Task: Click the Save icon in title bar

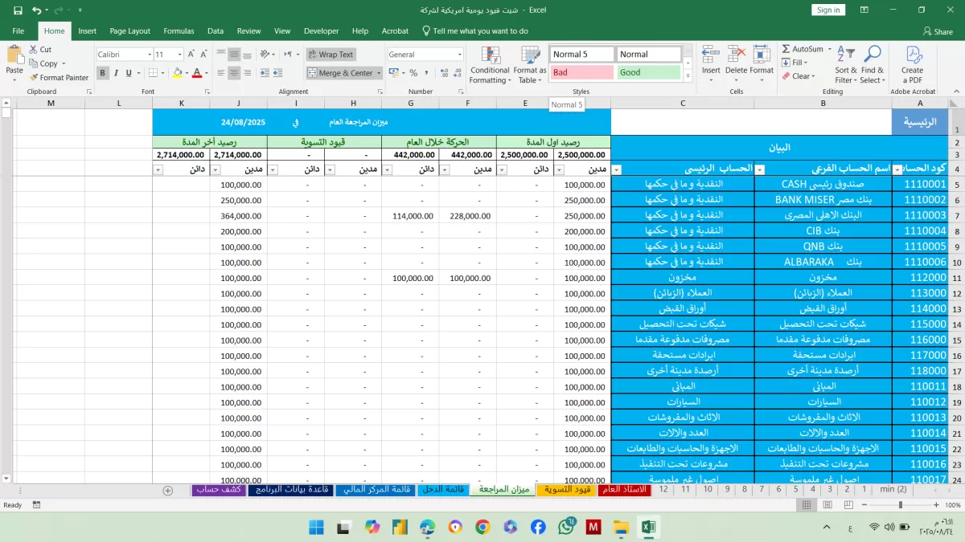Action: [x=18, y=10]
